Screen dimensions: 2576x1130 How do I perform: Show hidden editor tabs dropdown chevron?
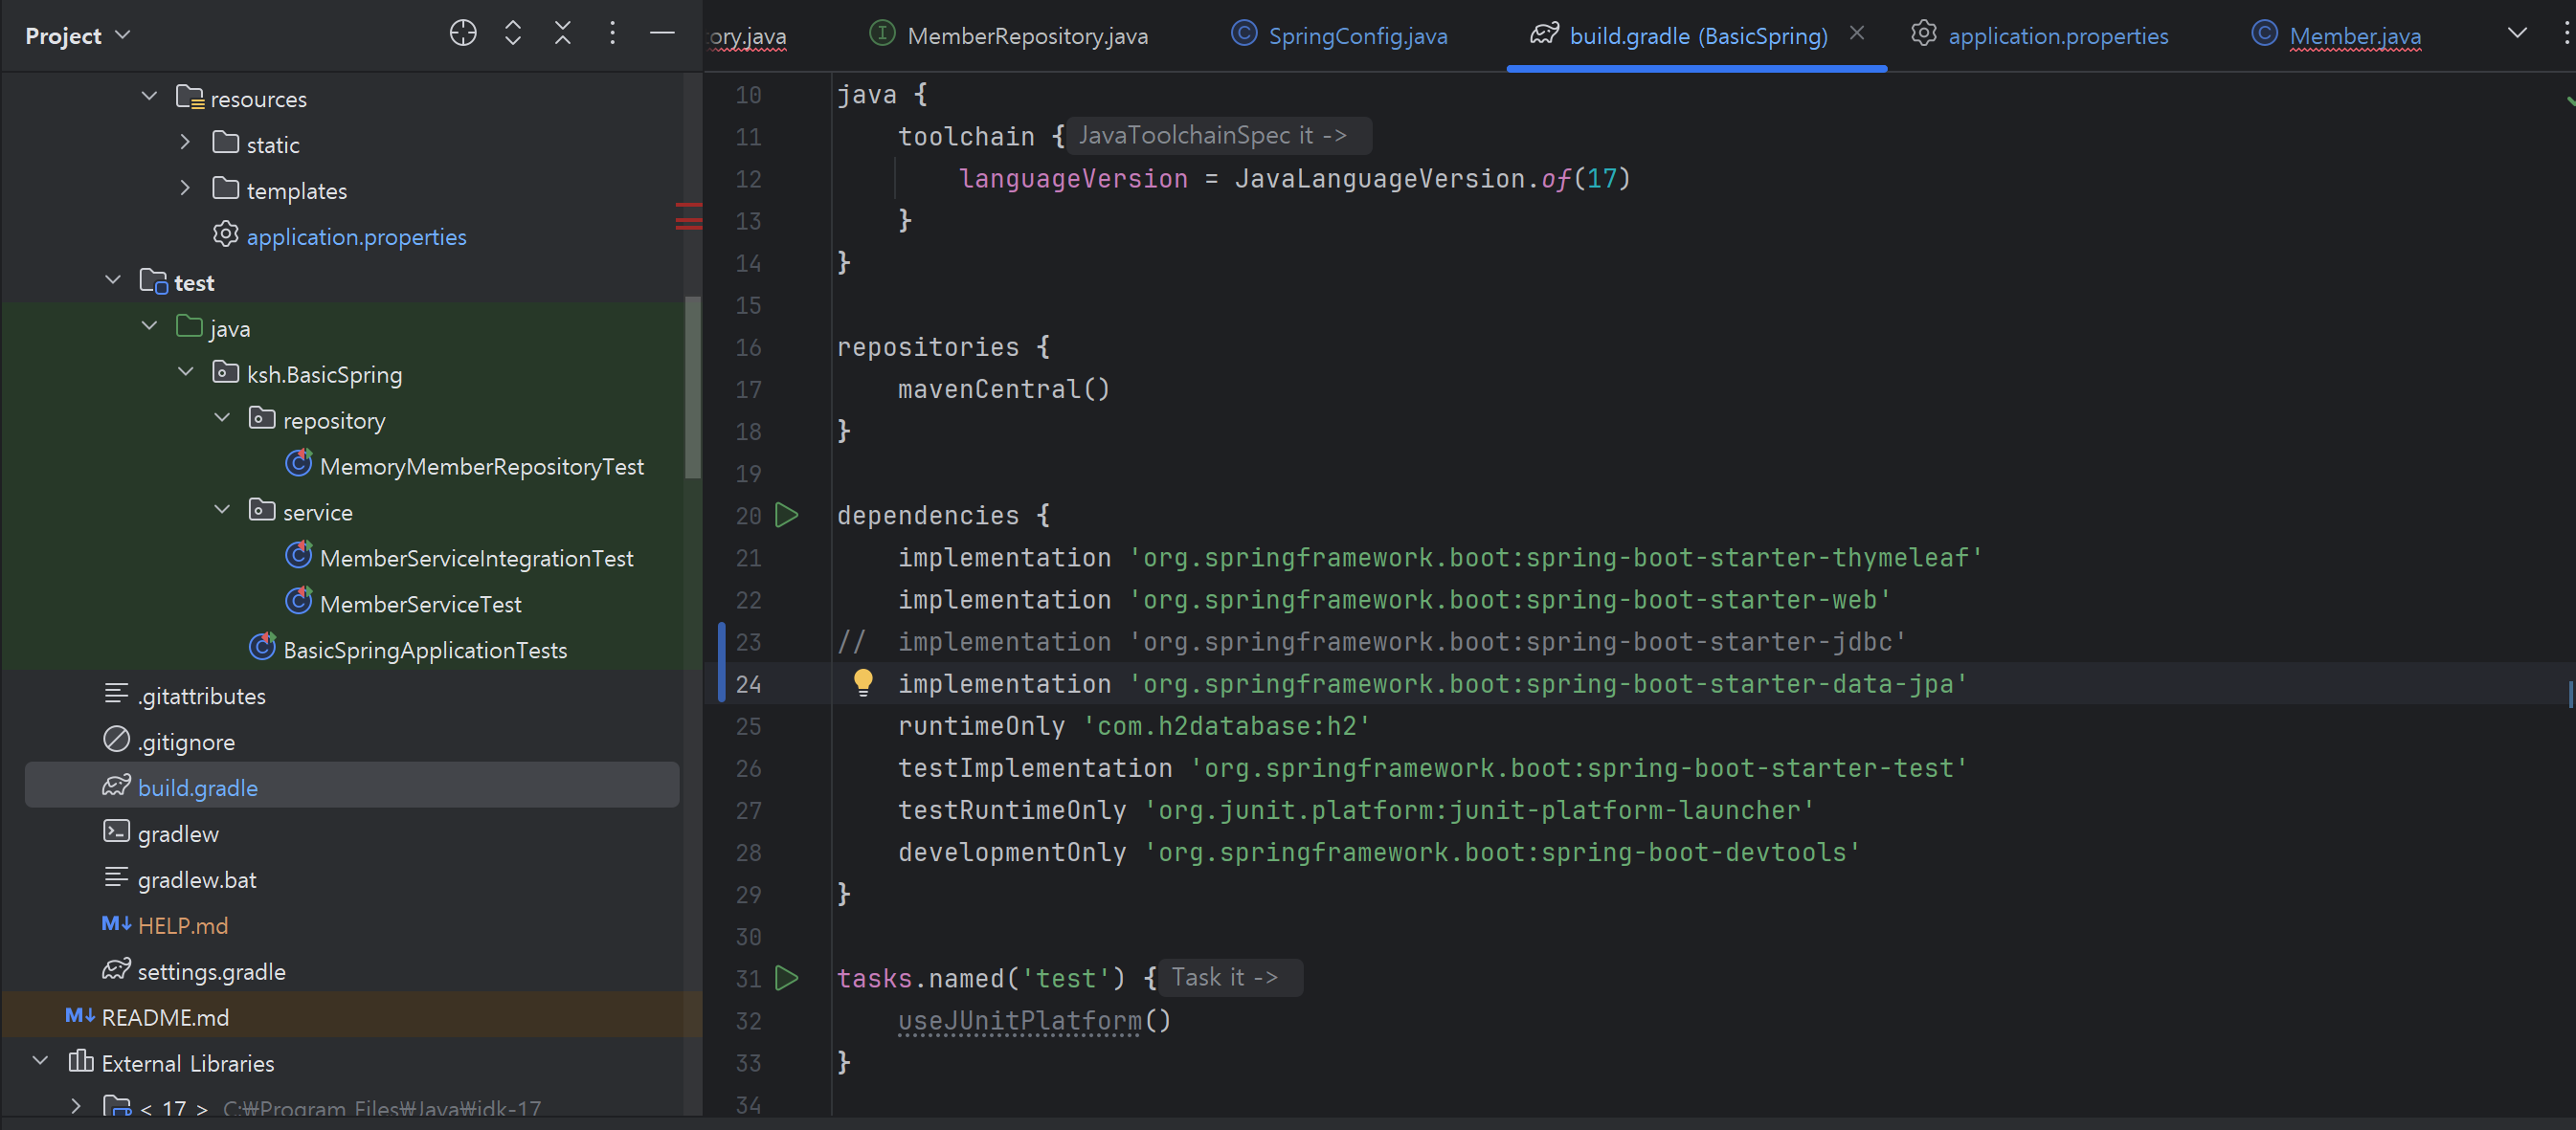pyautogui.click(x=2518, y=33)
